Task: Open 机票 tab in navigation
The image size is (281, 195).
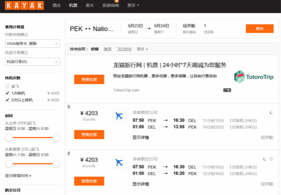Action: (73, 6)
